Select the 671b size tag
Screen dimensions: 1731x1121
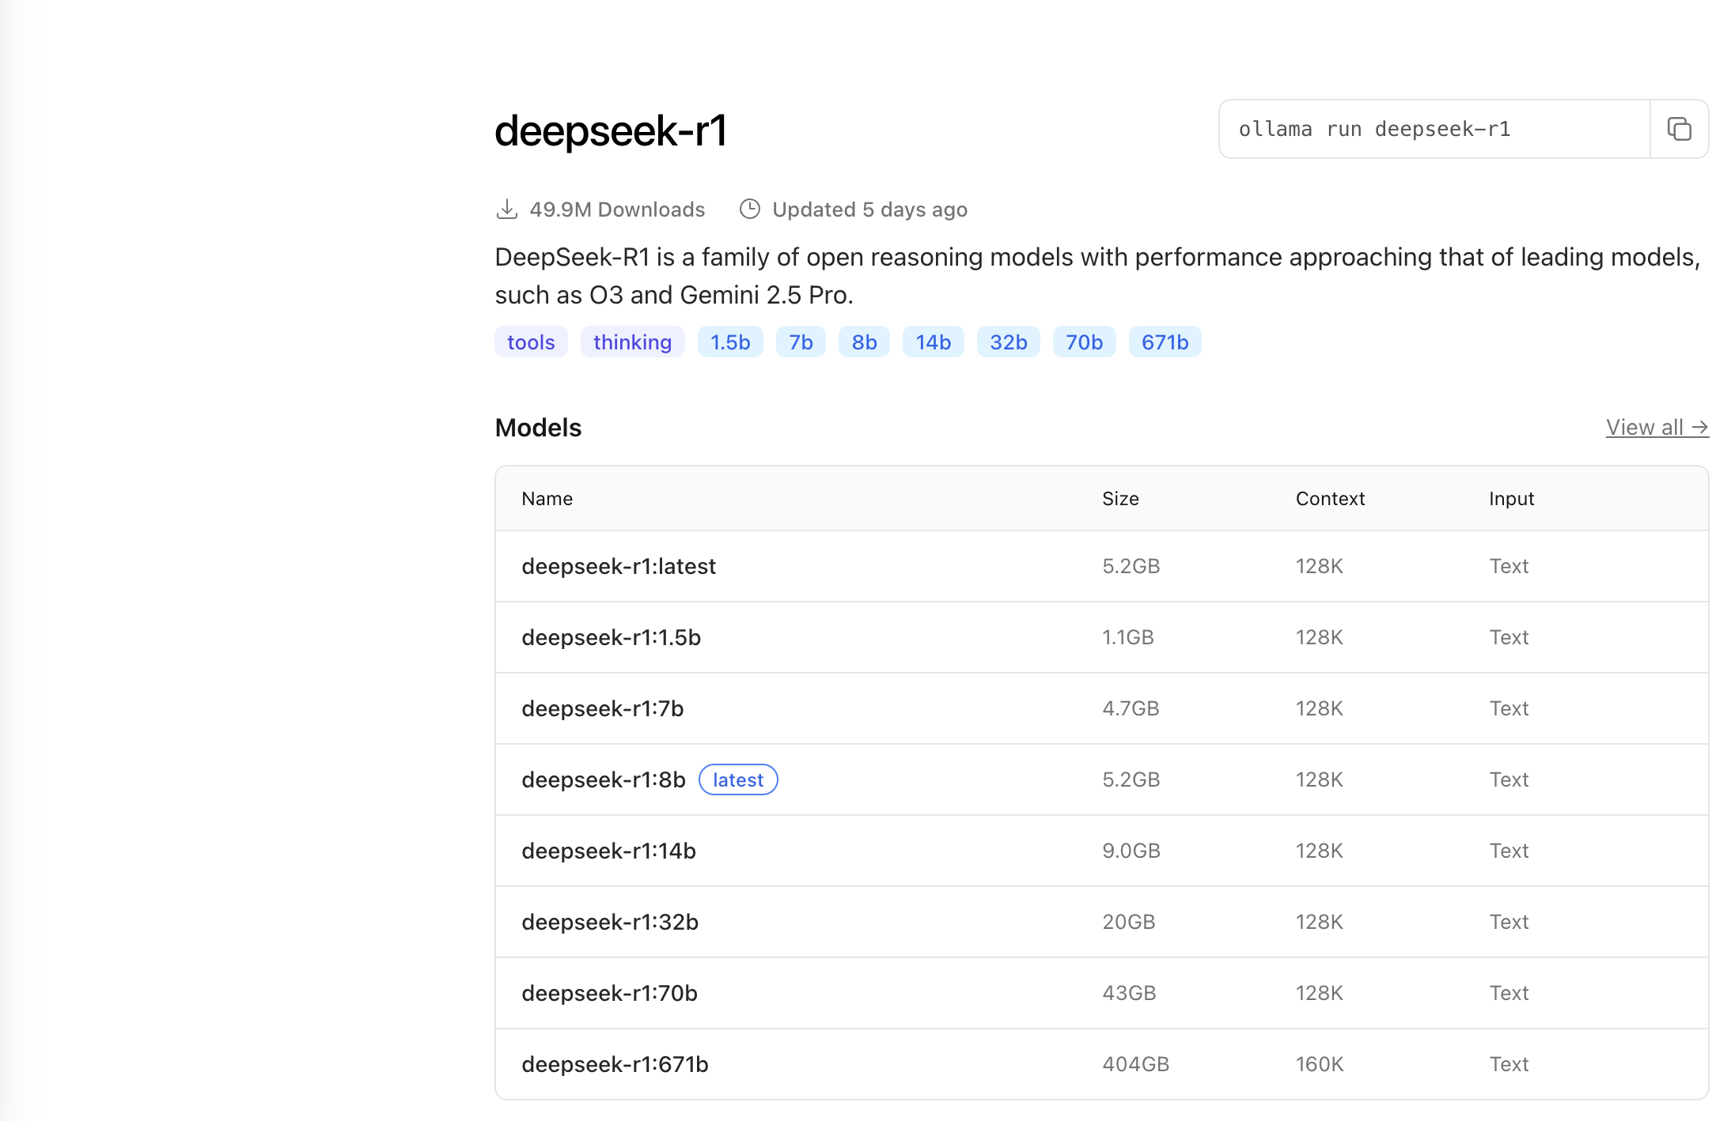(1165, 342)
